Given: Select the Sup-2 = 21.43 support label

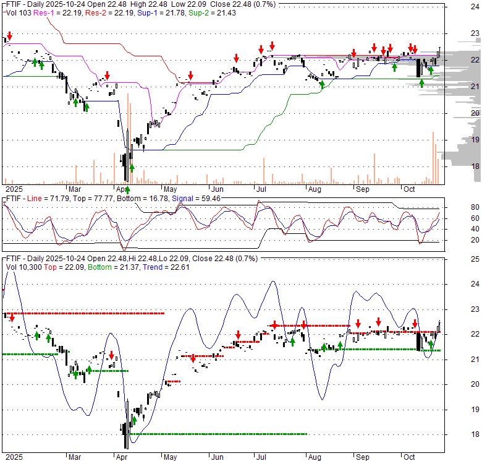Looking at the screenshot, I should pos(175,12).
